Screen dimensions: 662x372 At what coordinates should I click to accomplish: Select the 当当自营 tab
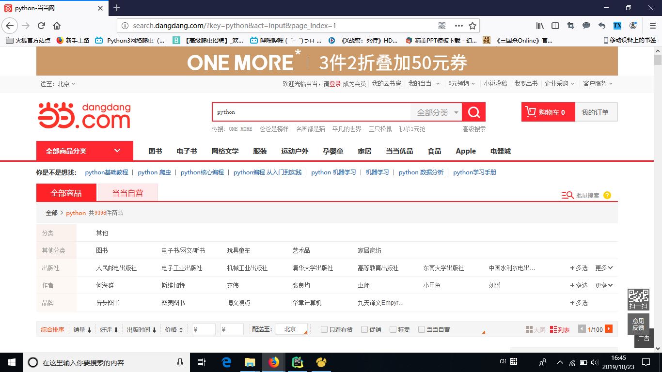[128, 193]
